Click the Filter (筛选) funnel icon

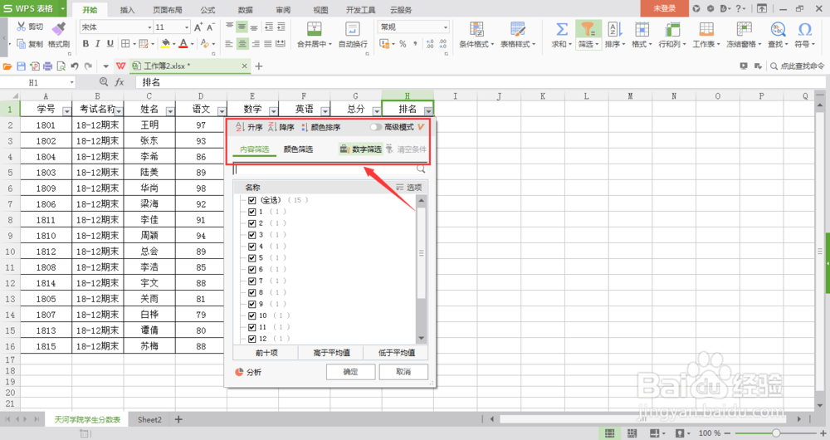click(588, 29)
